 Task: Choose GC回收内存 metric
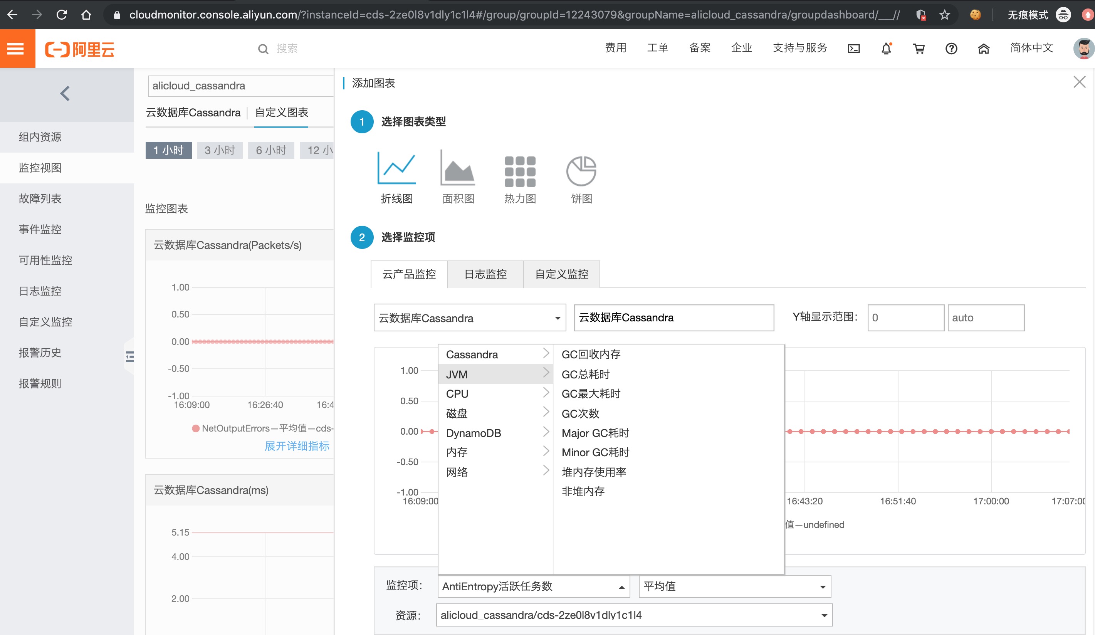(x=591, y=354)
